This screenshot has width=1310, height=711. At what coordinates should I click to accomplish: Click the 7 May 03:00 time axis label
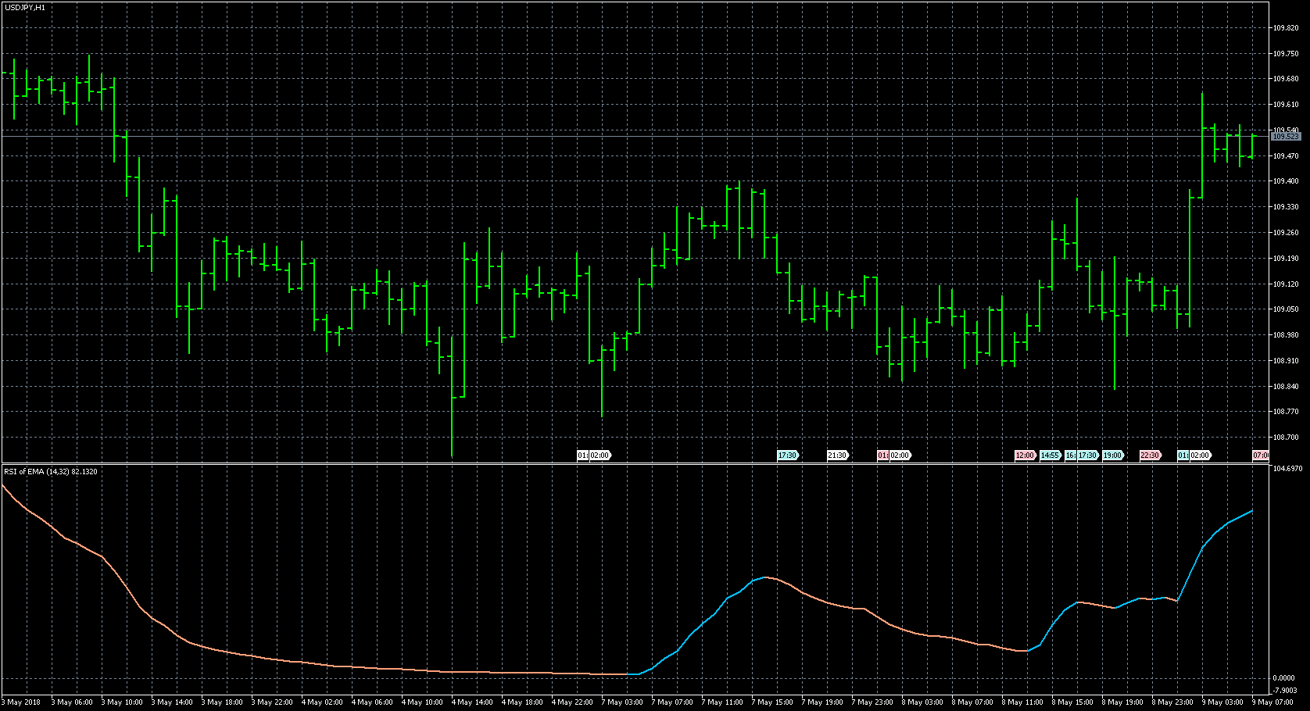623,702
